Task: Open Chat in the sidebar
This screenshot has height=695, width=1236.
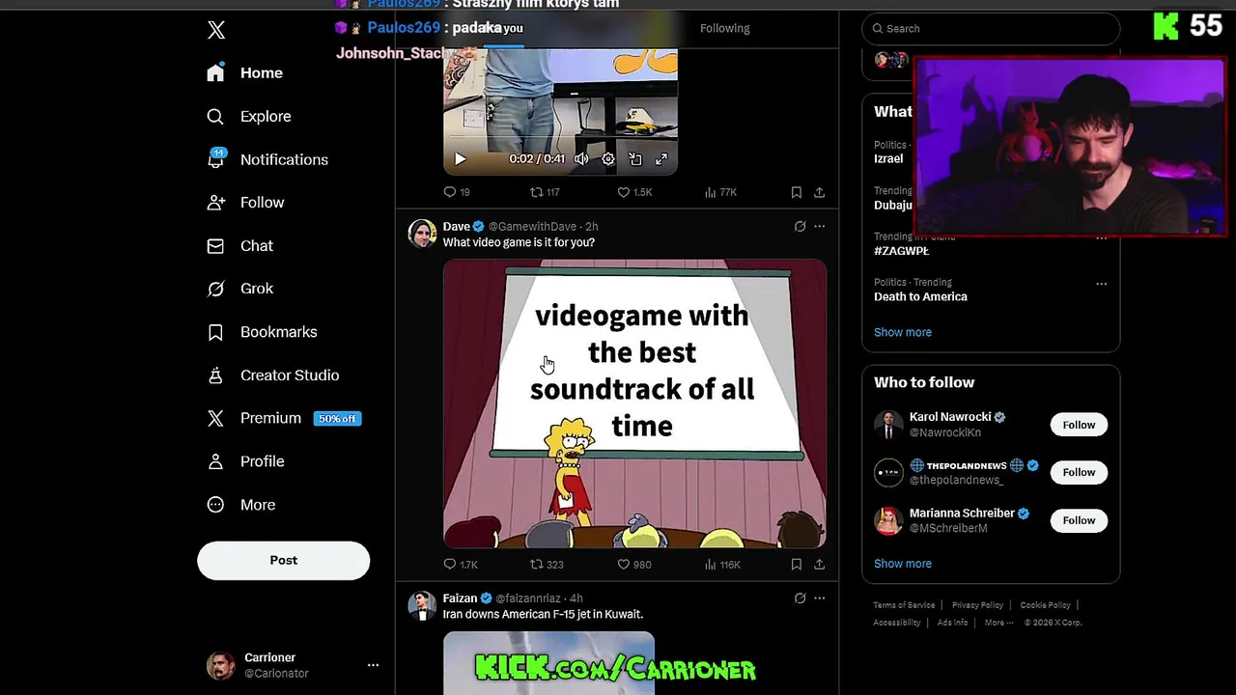Action: pyautogui.click(x=239, y=246)
